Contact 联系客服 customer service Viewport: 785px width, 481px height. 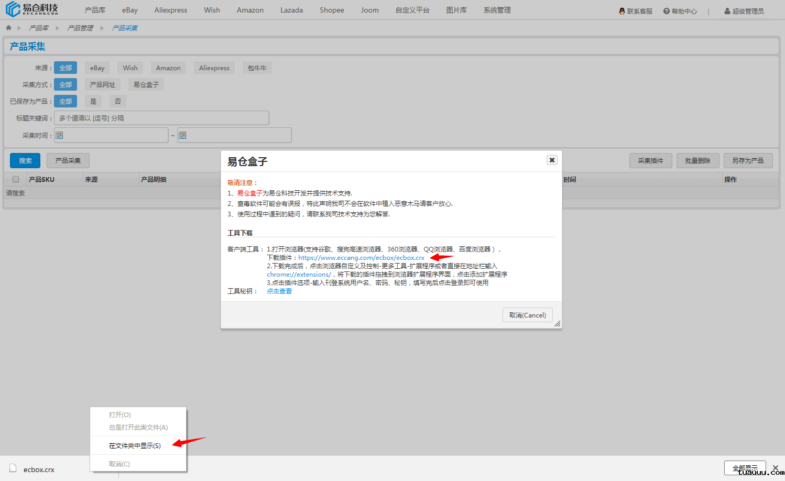click(x=636, y=11)
